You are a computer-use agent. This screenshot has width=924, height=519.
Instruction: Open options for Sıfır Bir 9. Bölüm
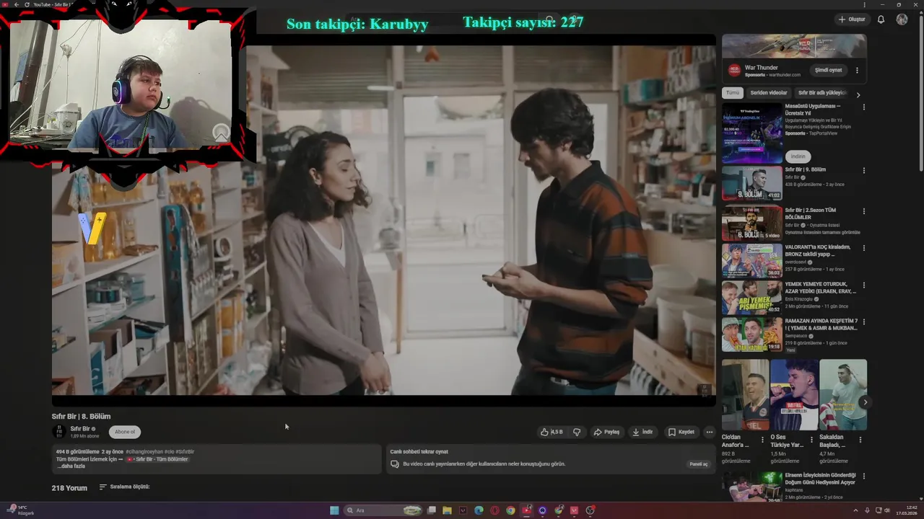click(863, 172)
